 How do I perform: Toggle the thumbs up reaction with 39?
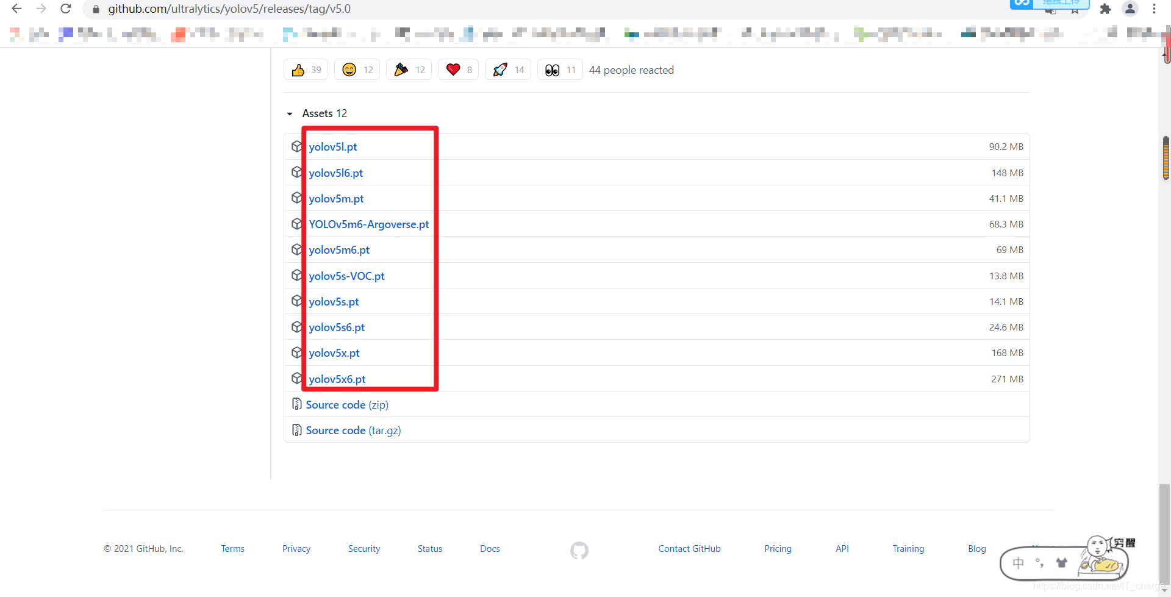(x=306, y=70)
